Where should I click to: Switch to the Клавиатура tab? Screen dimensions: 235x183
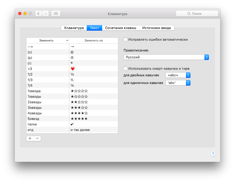tap(74, 28)
